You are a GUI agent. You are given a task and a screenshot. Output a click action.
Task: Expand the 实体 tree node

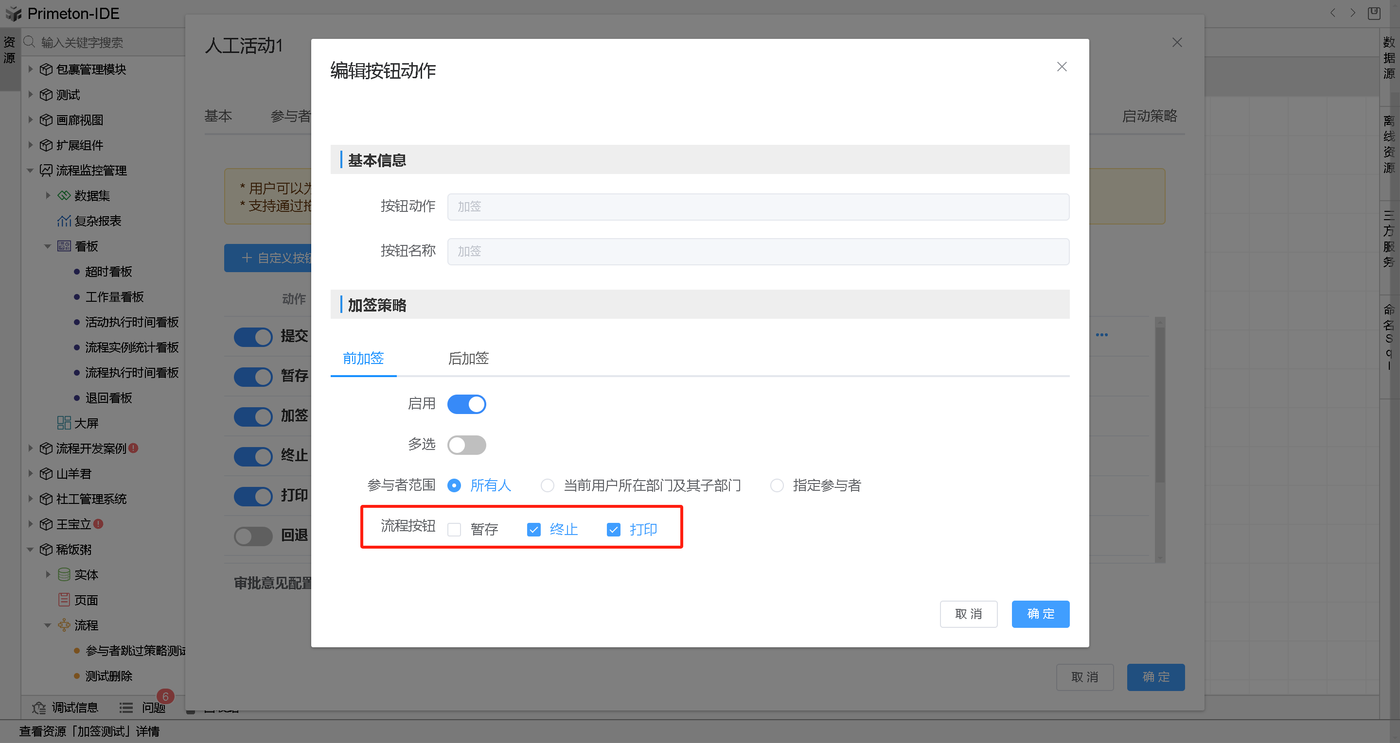[x=48, y=575]
